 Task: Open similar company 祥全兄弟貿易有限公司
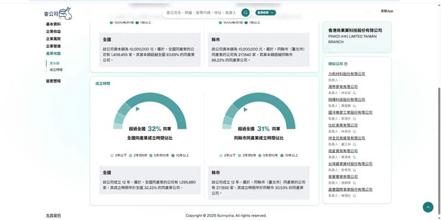[347, 139]
